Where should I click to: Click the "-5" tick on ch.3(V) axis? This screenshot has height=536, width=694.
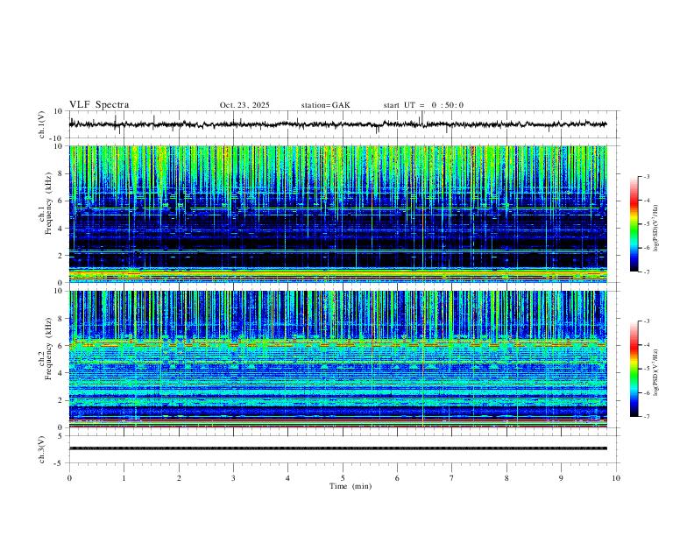59,463
